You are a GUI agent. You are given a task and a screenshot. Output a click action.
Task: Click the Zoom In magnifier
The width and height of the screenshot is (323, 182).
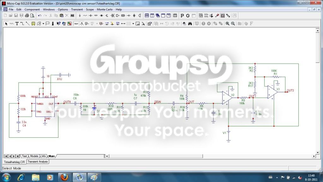227,23
